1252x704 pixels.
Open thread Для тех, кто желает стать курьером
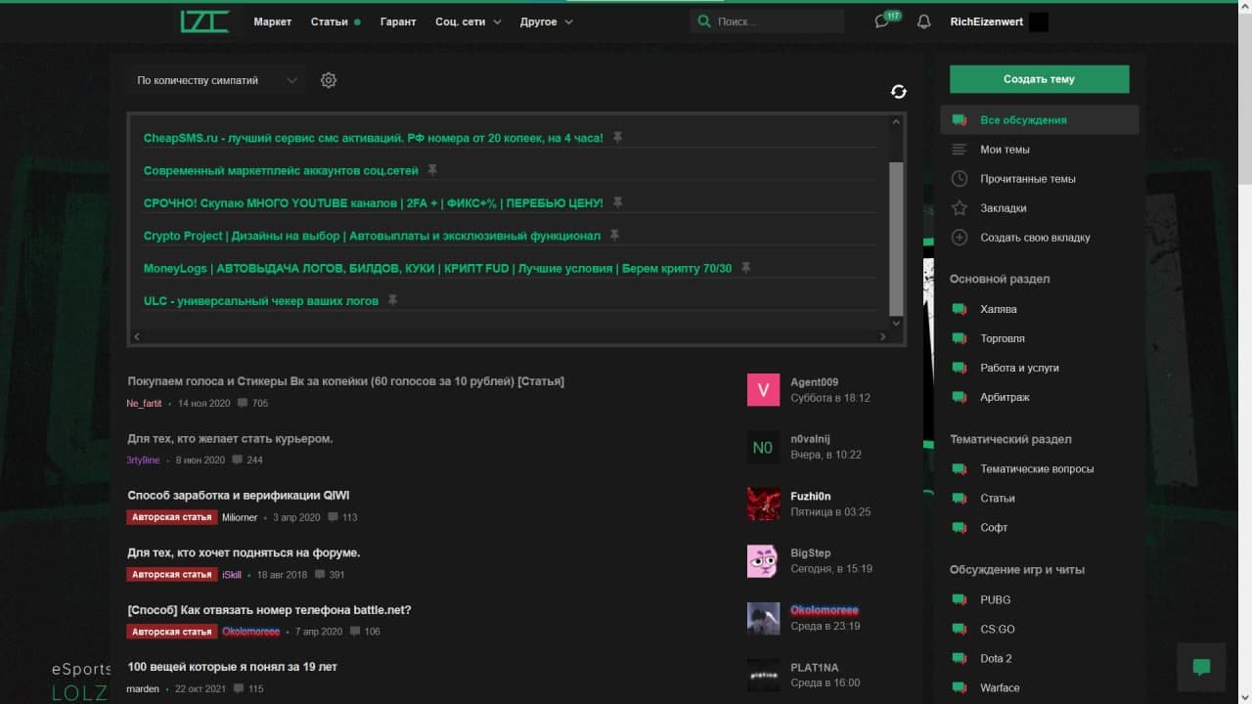coord(230,439)
